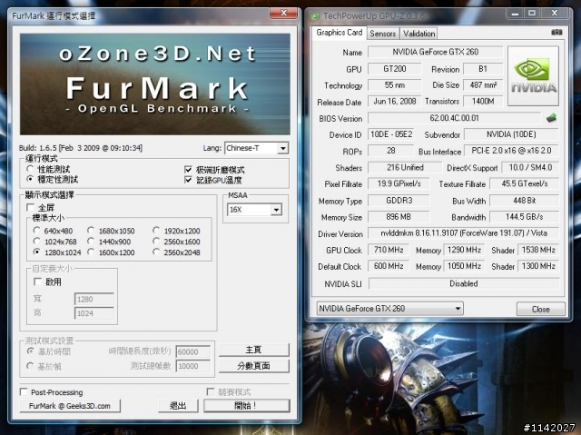Click the frame count field showing 10000
Image resolution: width=581 pixels, height=435 pixels.
click(193, 366)
